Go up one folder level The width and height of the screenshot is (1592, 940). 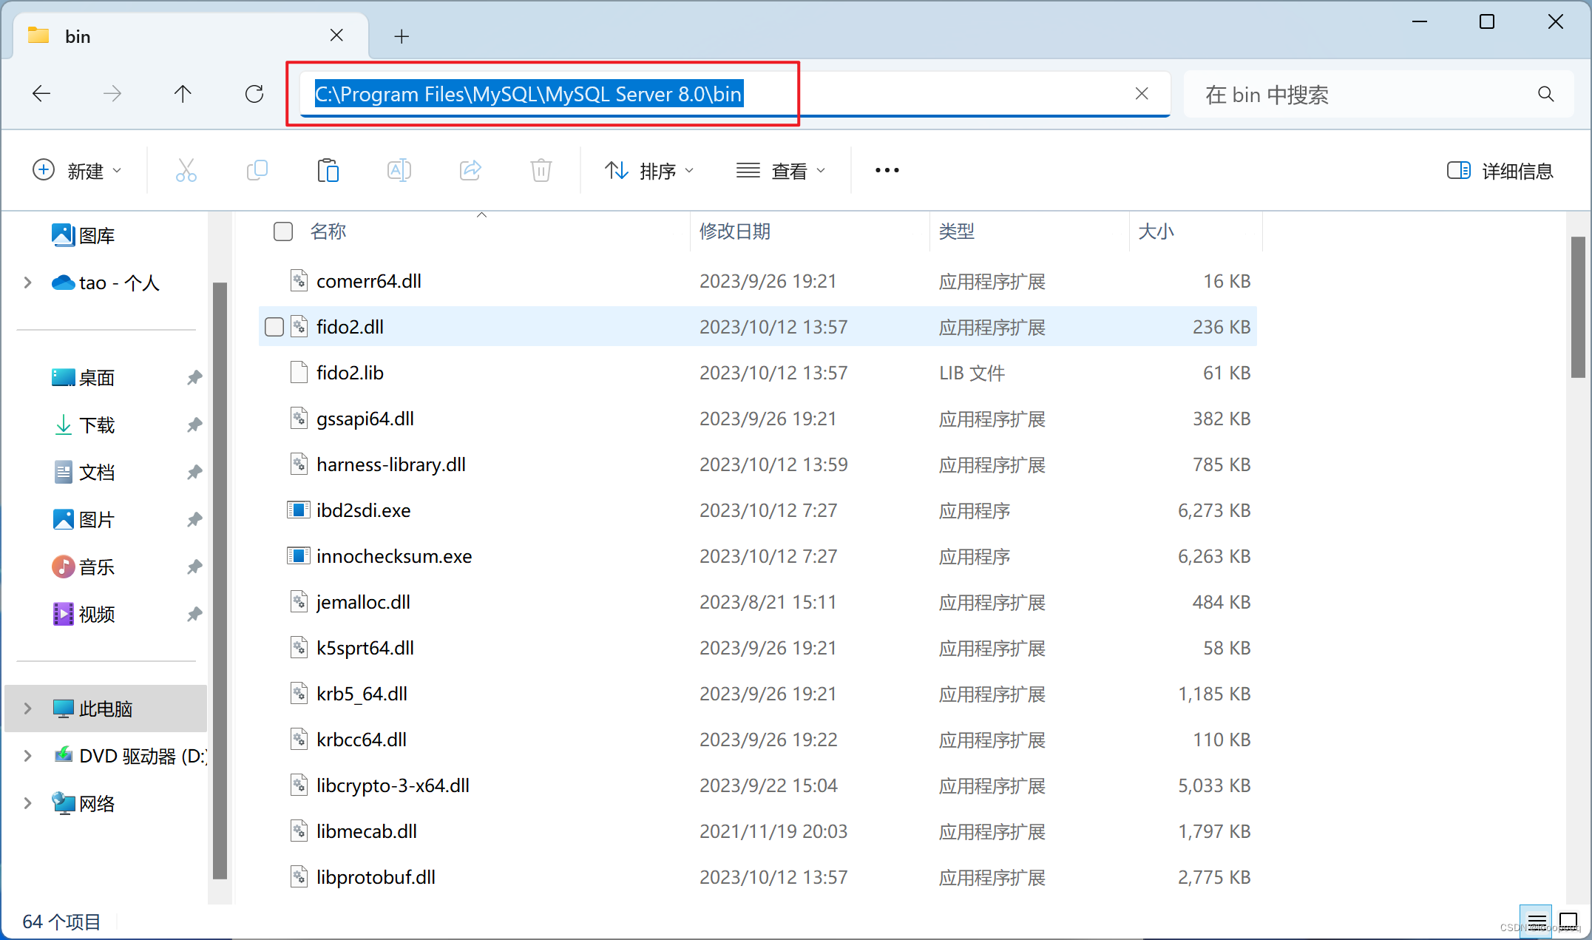183,94
